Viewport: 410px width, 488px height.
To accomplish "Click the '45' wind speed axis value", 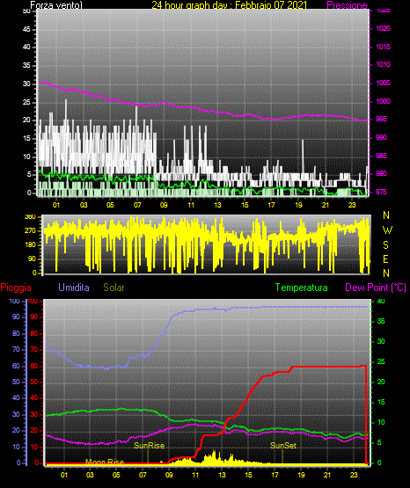I will (x=26, y=29).
